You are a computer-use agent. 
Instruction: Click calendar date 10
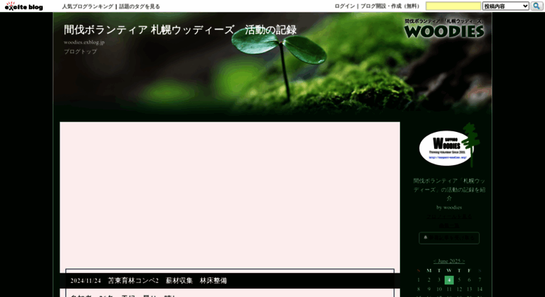(x=439, y=289)
